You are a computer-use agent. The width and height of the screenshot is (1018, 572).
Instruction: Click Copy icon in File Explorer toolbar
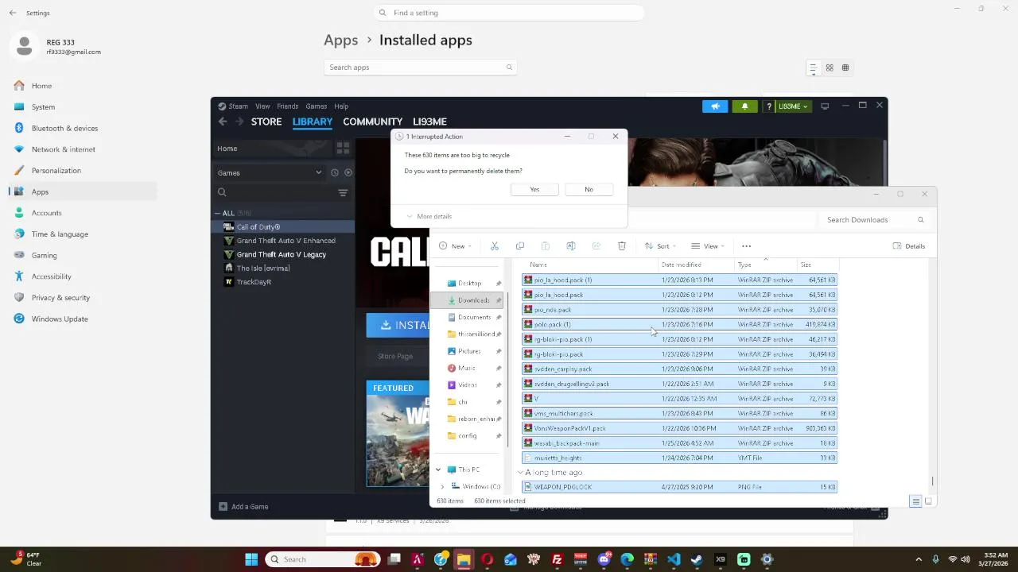tap(520, 246)
